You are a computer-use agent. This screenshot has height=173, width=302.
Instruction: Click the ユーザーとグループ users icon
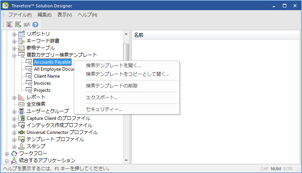22,111
